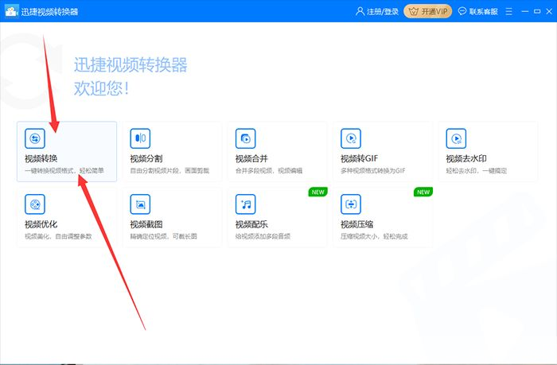Click the NEW badge on 视频配乐
This screenshot has height=365, width=557.
(x=318, y=192)
